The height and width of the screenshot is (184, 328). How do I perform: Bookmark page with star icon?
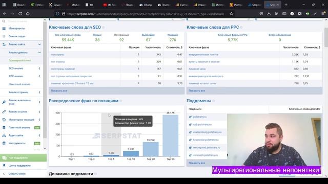pos(231,14)
